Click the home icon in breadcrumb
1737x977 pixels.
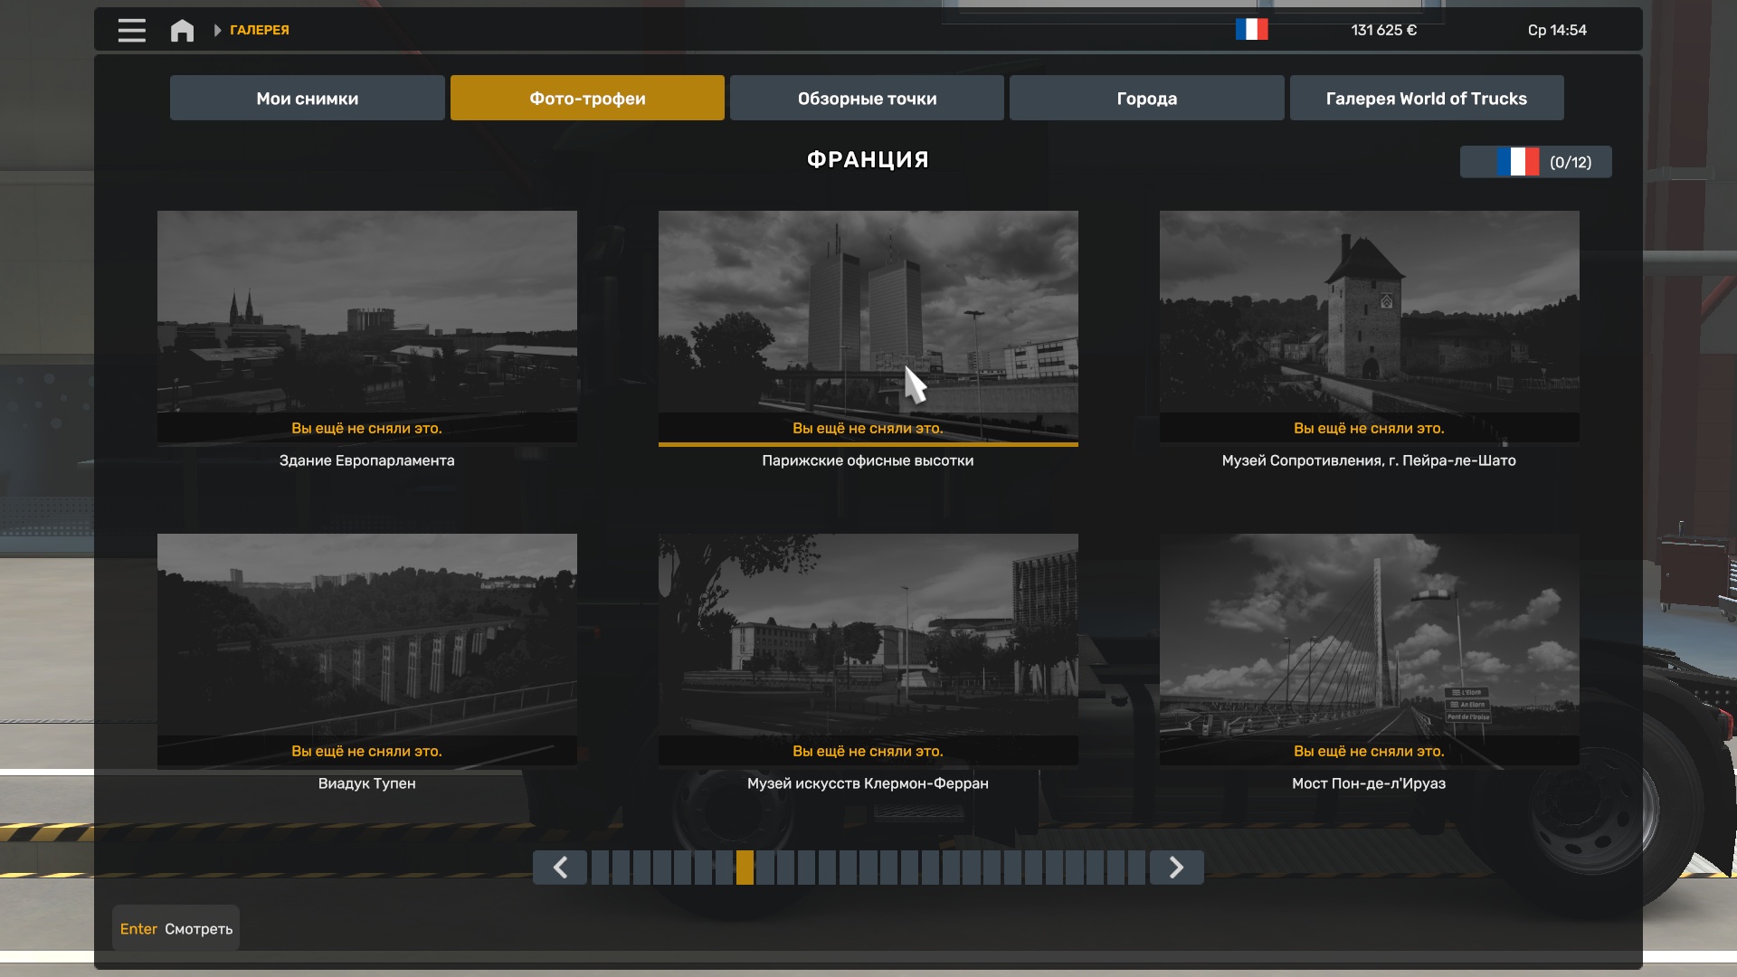coord(182,31)
